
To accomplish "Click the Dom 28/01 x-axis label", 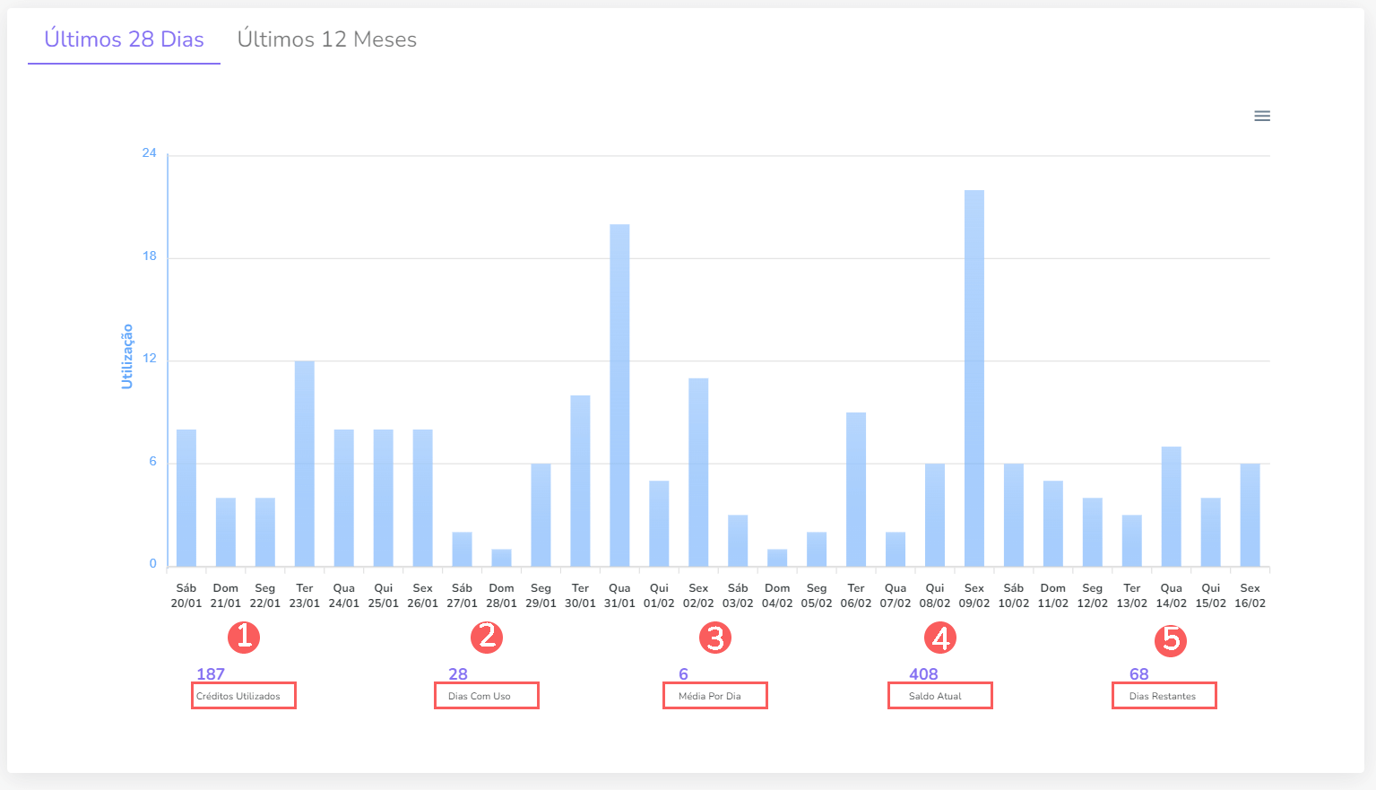I will click(502, 595).
